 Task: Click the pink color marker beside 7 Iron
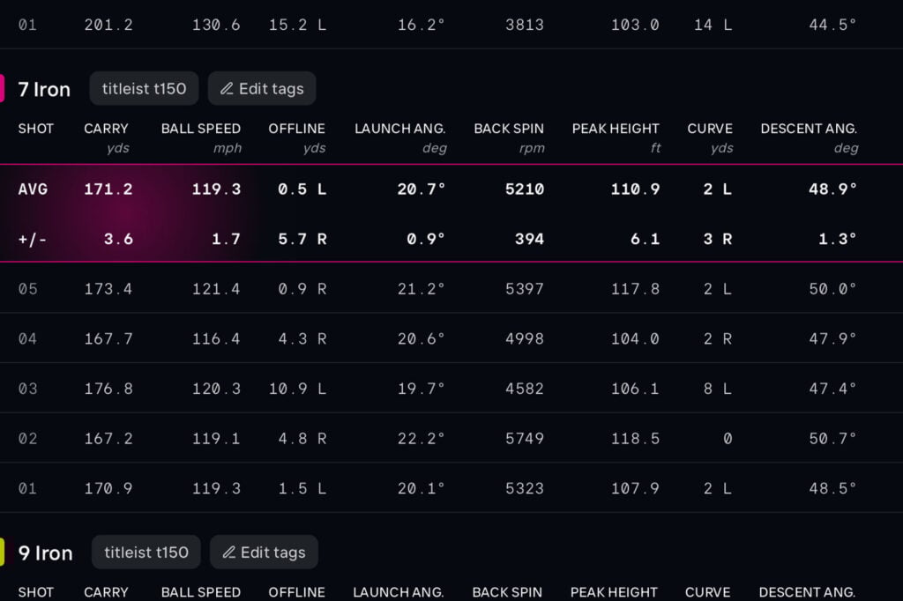coord(2,88)
